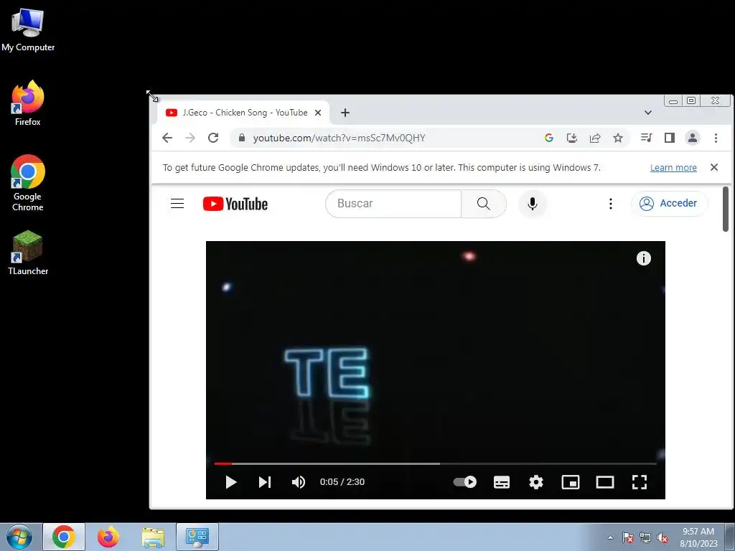Dismiss the Chrome update notification bar
735x551 pixels.
(714, 167)
